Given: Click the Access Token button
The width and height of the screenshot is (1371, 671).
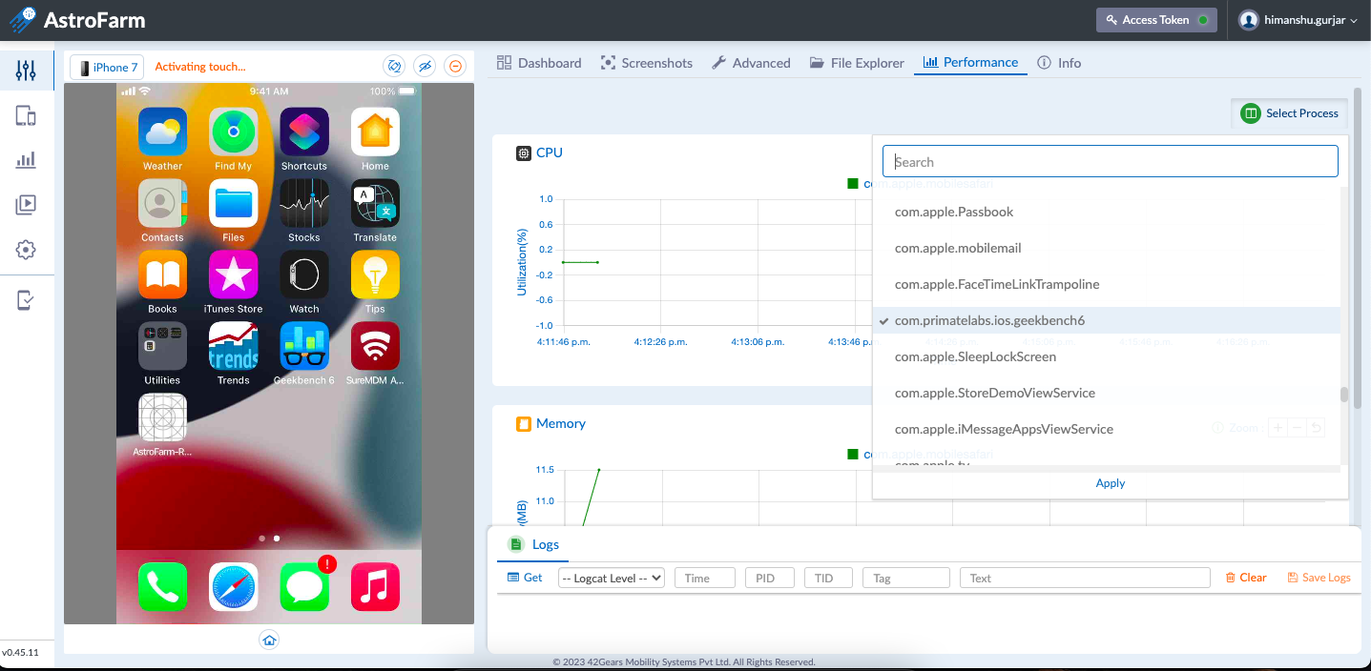Looking at the screenshot, I should pyautogui.click(x=1156, y=20).
